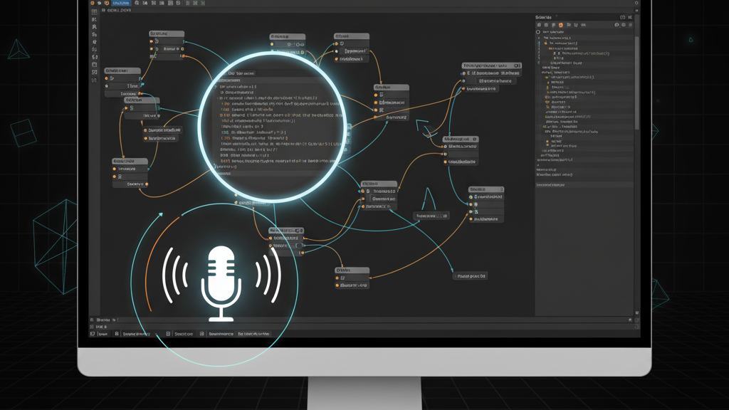Expand the first tree arrow in the right panel hierarchy
729x410 pixels.
pos(539,38)
